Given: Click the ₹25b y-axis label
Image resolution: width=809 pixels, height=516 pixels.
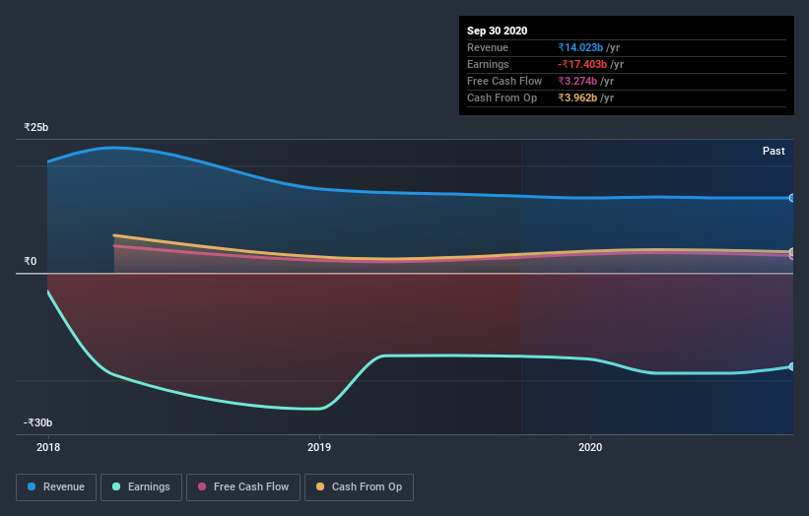Looking at the screenshot, I should tap(36, 127).
